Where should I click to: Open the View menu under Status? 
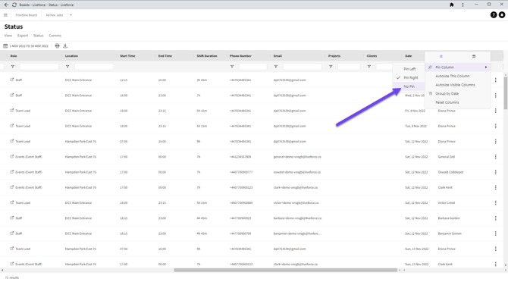8,36
